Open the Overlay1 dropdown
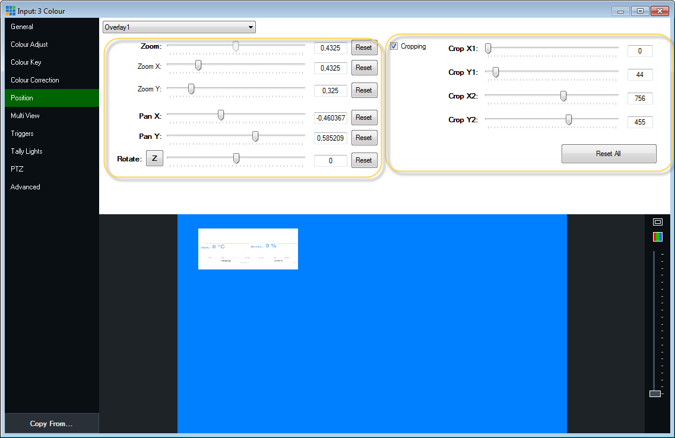The image size is (675, 438). pyautogui.click(x=179, y=27)
